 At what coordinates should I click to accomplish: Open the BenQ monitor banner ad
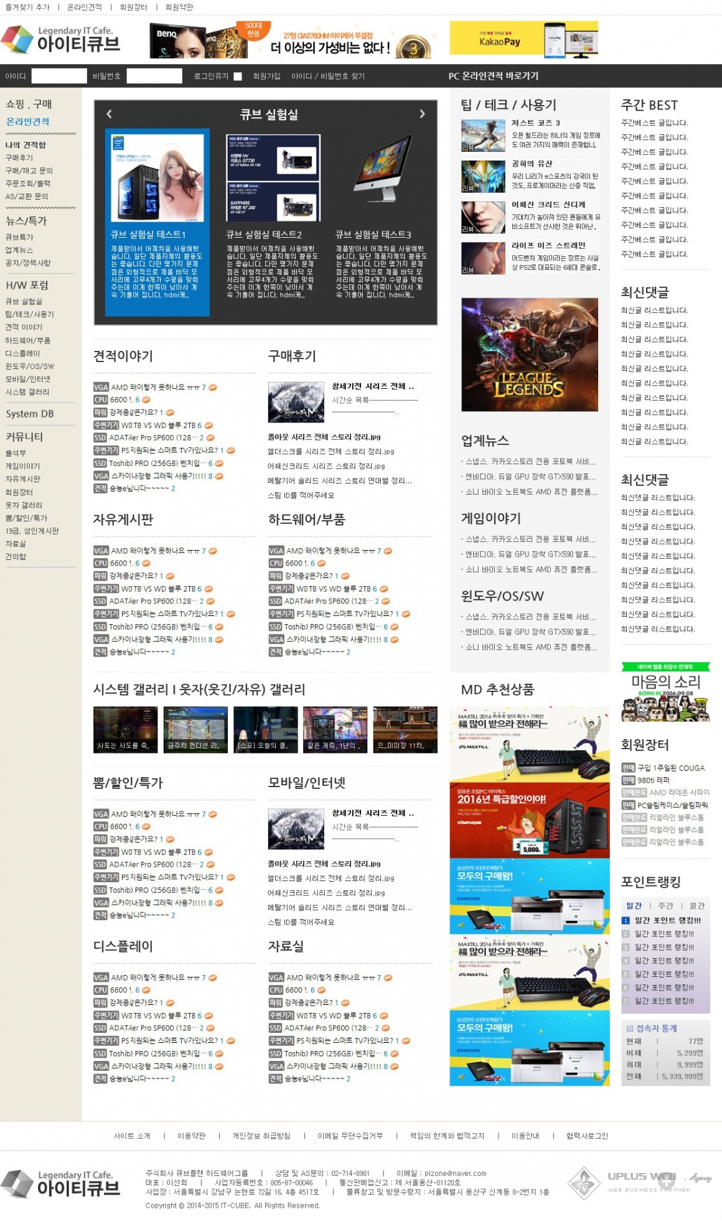point(293,40)
